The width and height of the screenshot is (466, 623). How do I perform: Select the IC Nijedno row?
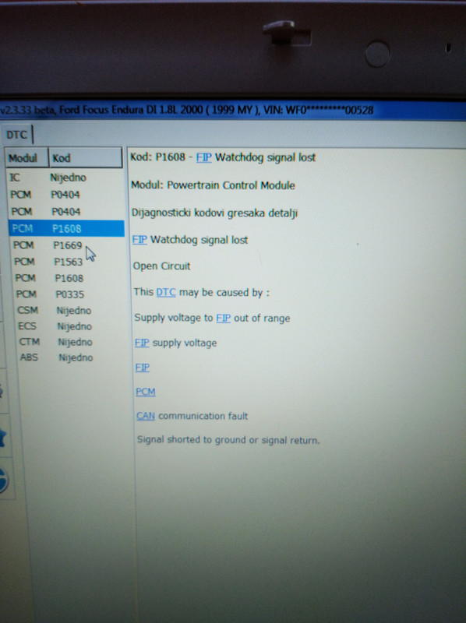(x=65, y=178)
